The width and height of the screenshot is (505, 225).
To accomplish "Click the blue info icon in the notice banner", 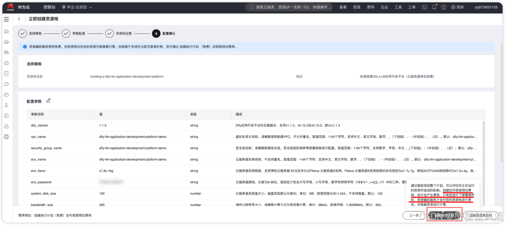I will click(x=25, y=46).
